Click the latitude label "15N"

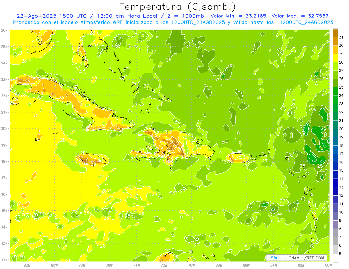(x=4, y=210)
